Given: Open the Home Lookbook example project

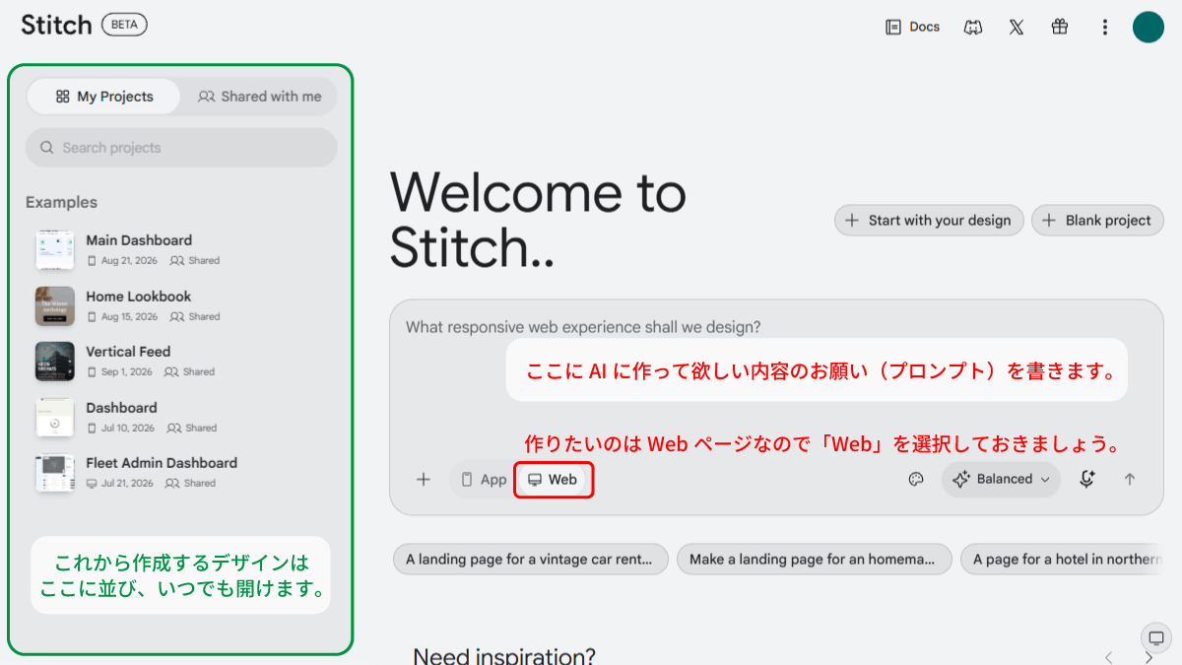Looking at the screenshot, I should click(x=181, y=305).
